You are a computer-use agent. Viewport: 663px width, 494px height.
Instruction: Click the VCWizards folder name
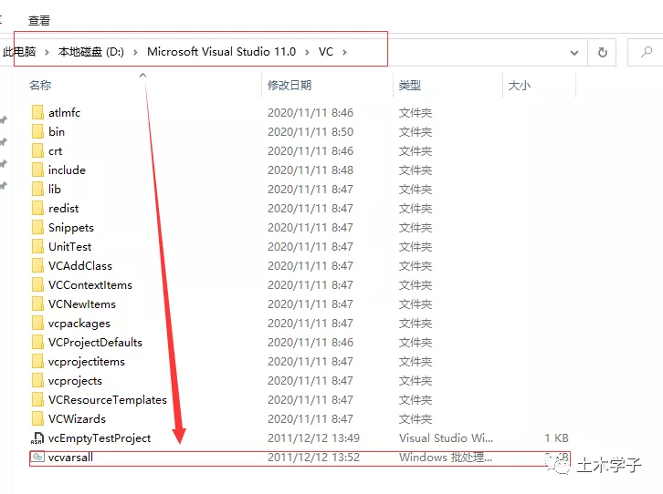[x=77, y=419]
